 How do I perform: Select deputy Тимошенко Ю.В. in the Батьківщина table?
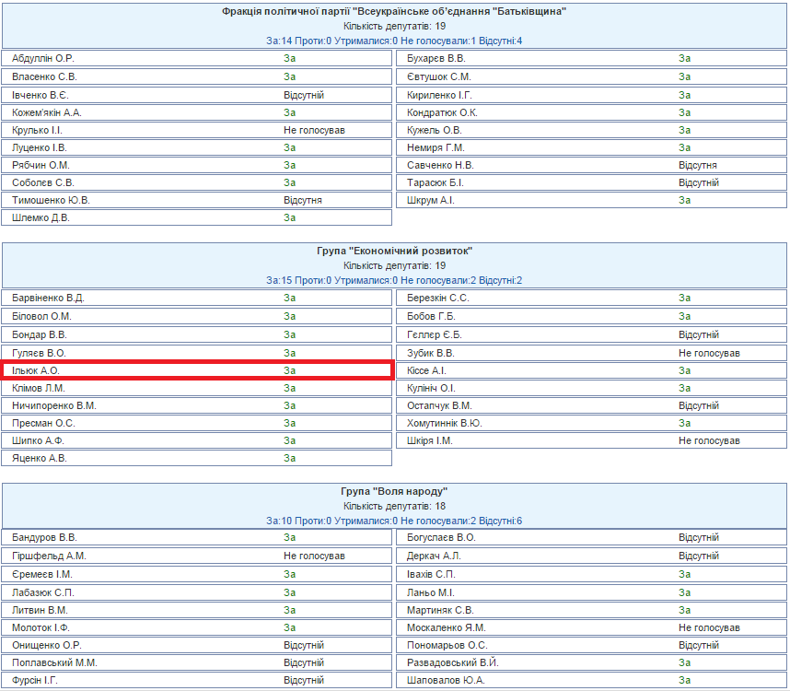(x=52, y=200)
